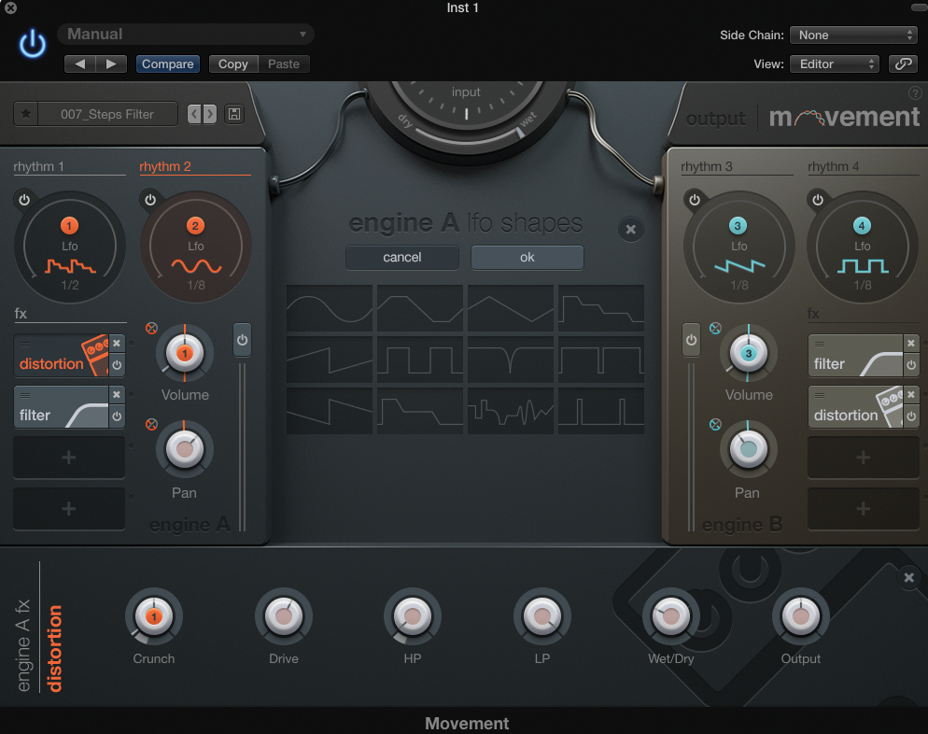Screen dimensions: 928x734
Task: Go to previous preset before 007_Steps Filter
Action: click(x=194, y=114)
